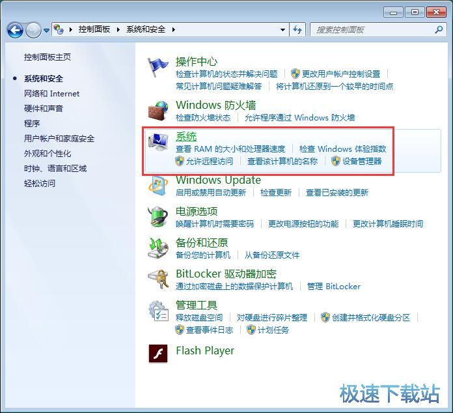The height and width of the screenshot is (413, 453).
Task: Open the 管理工具 heading
Action: 197,305
